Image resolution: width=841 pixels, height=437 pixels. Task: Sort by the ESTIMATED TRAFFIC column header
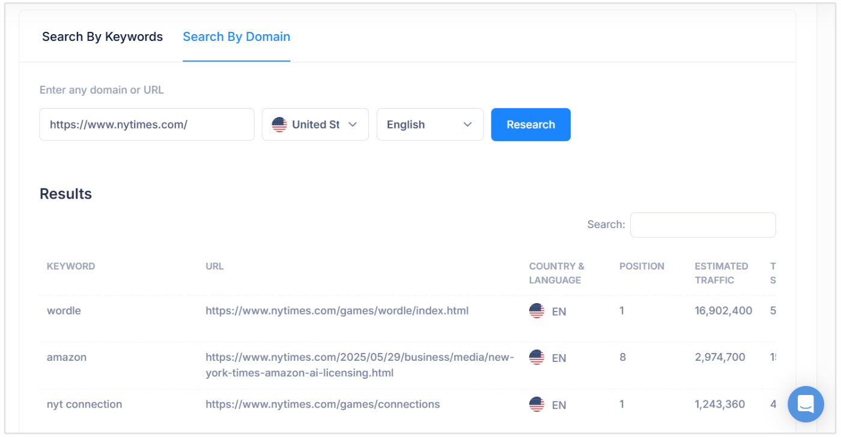(x=721, y=273)
